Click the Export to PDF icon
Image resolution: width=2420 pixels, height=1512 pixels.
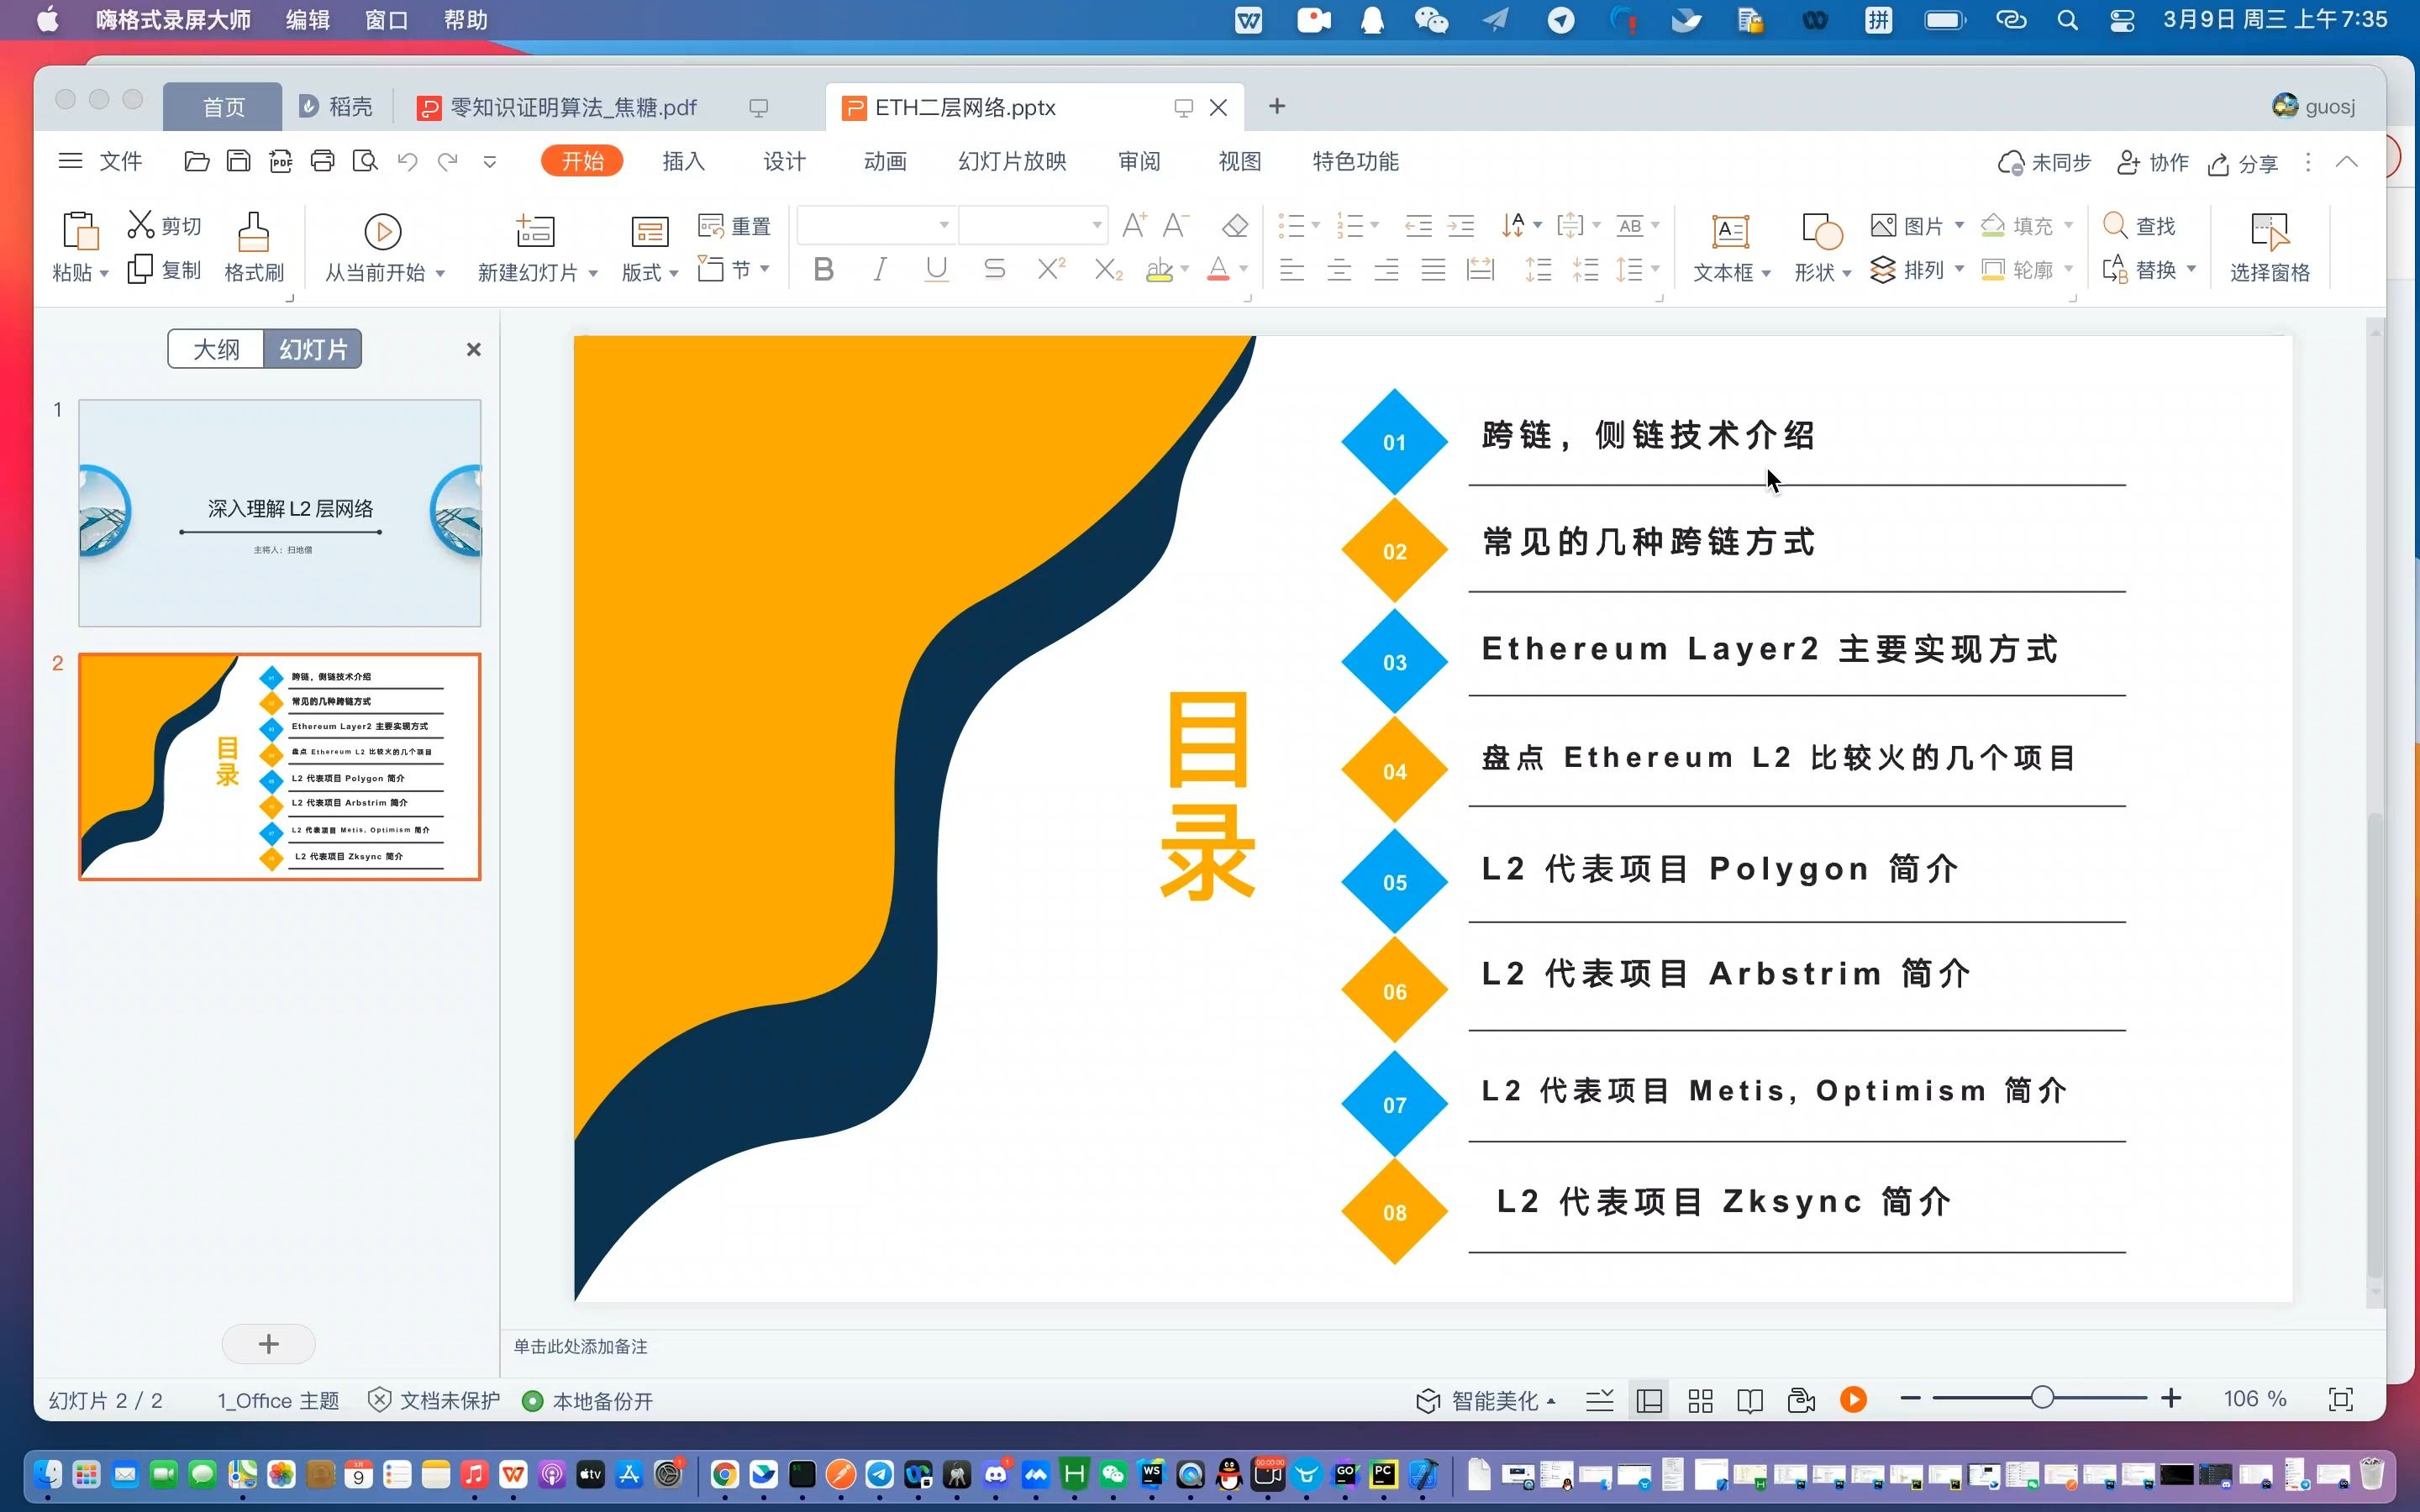(281, 161)
